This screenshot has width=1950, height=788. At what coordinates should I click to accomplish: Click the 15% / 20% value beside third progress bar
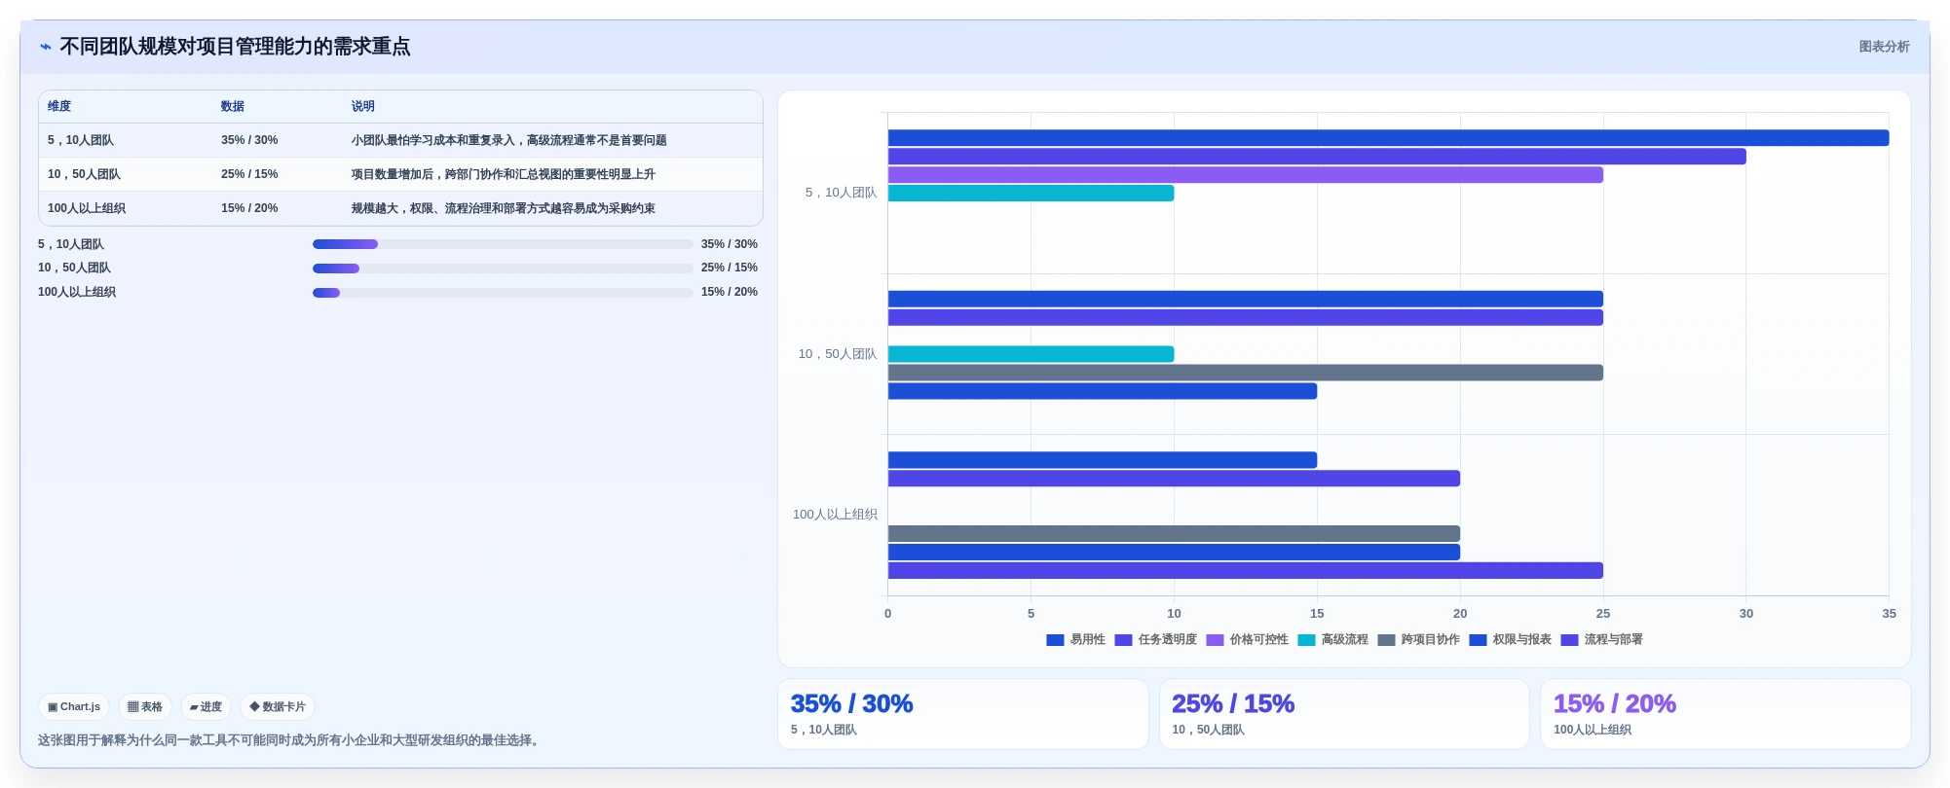point(730,292)
